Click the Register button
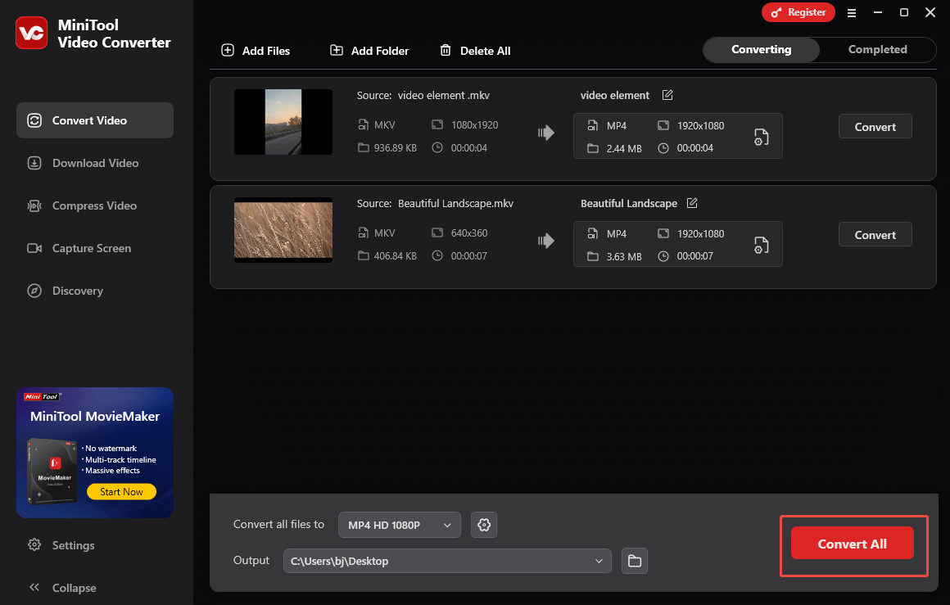Viewport: 950px width, 605px height. point(798,12)
